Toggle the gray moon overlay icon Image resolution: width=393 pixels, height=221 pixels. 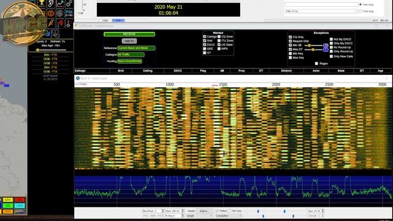tap(60, 13)
